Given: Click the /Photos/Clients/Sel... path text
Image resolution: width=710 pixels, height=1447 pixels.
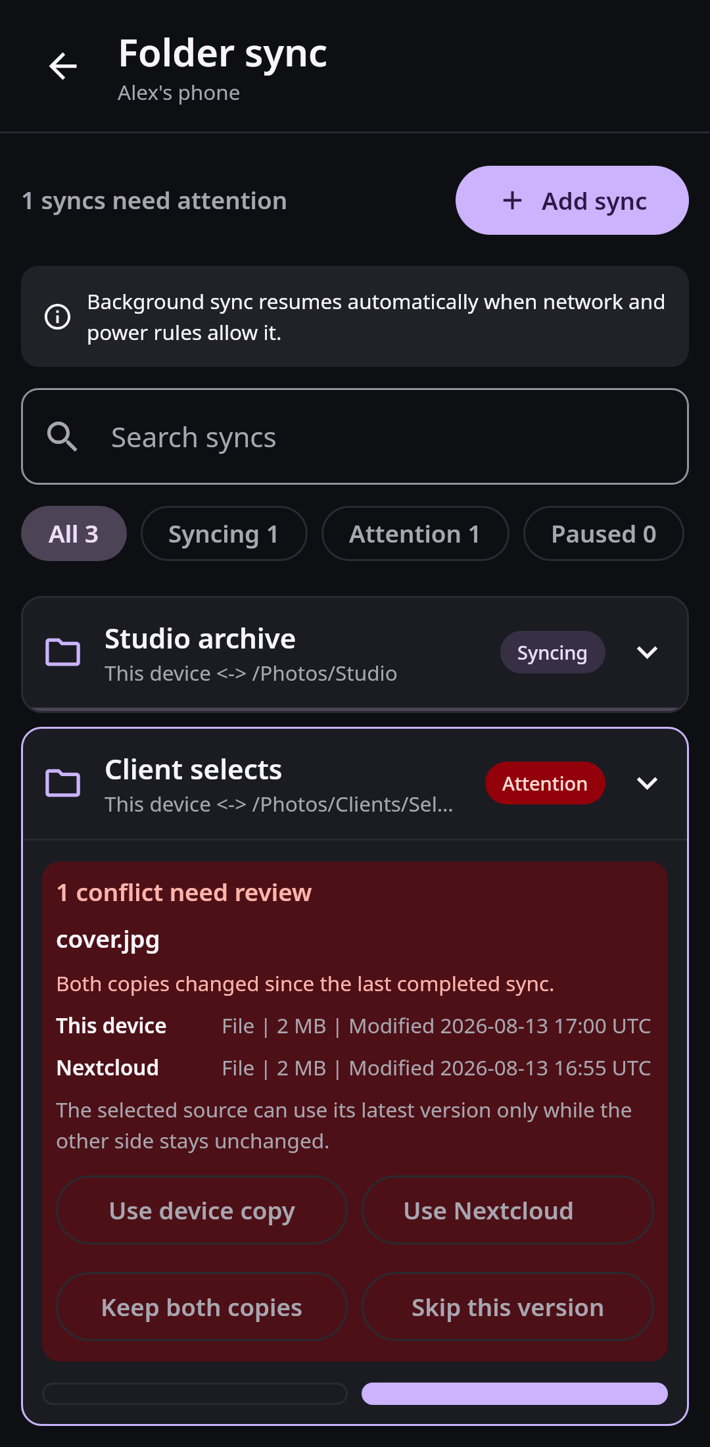Looking at the screenshot, I should click(x=353, y=804).
